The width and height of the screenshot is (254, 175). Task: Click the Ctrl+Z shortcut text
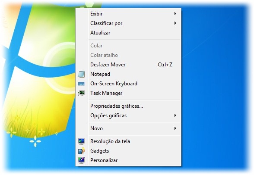(165, 65)
